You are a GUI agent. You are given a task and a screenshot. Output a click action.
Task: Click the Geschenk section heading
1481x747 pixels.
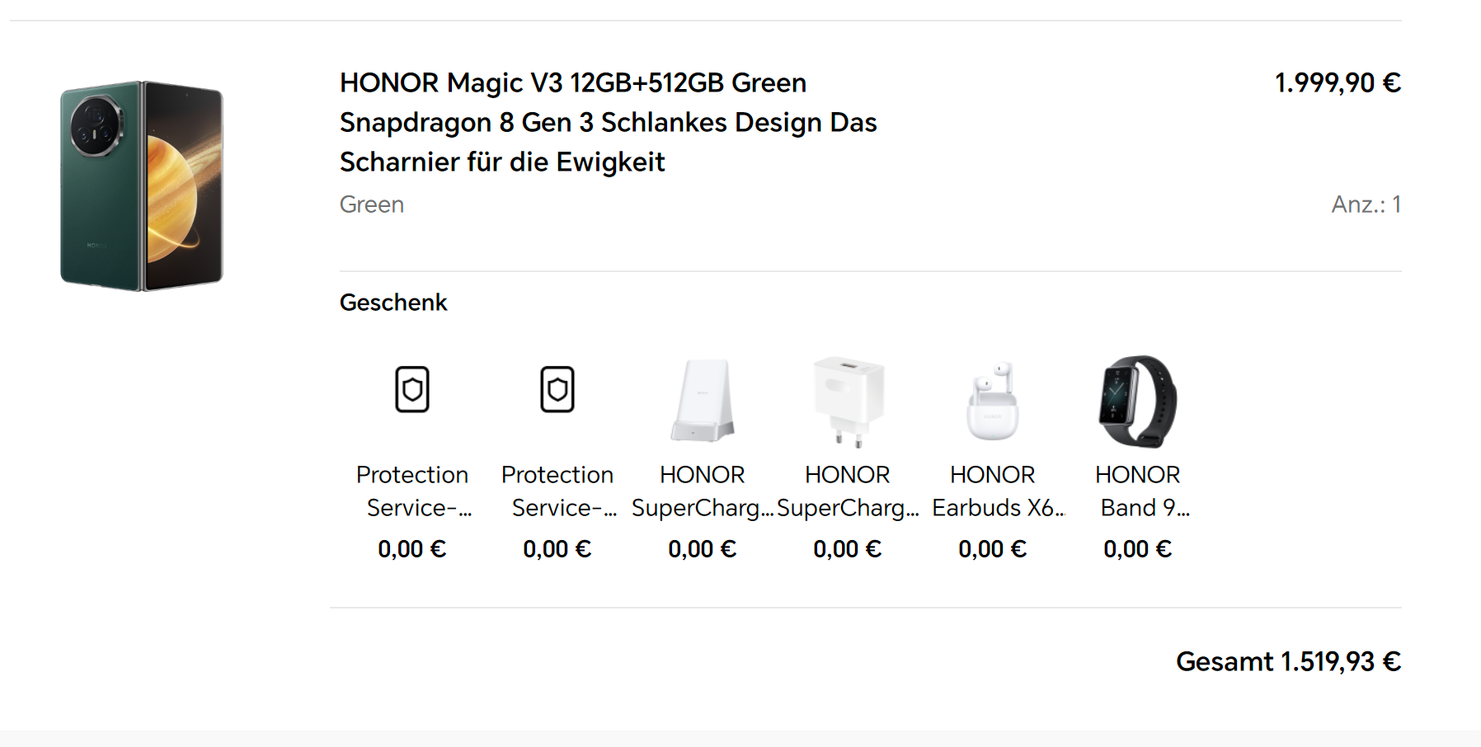[x=393, y=303]
